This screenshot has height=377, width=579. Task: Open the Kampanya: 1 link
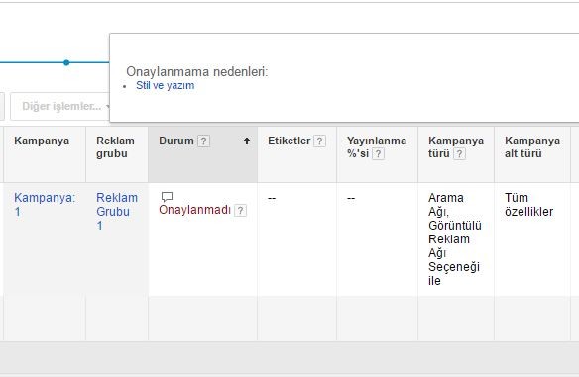[45, 205]
